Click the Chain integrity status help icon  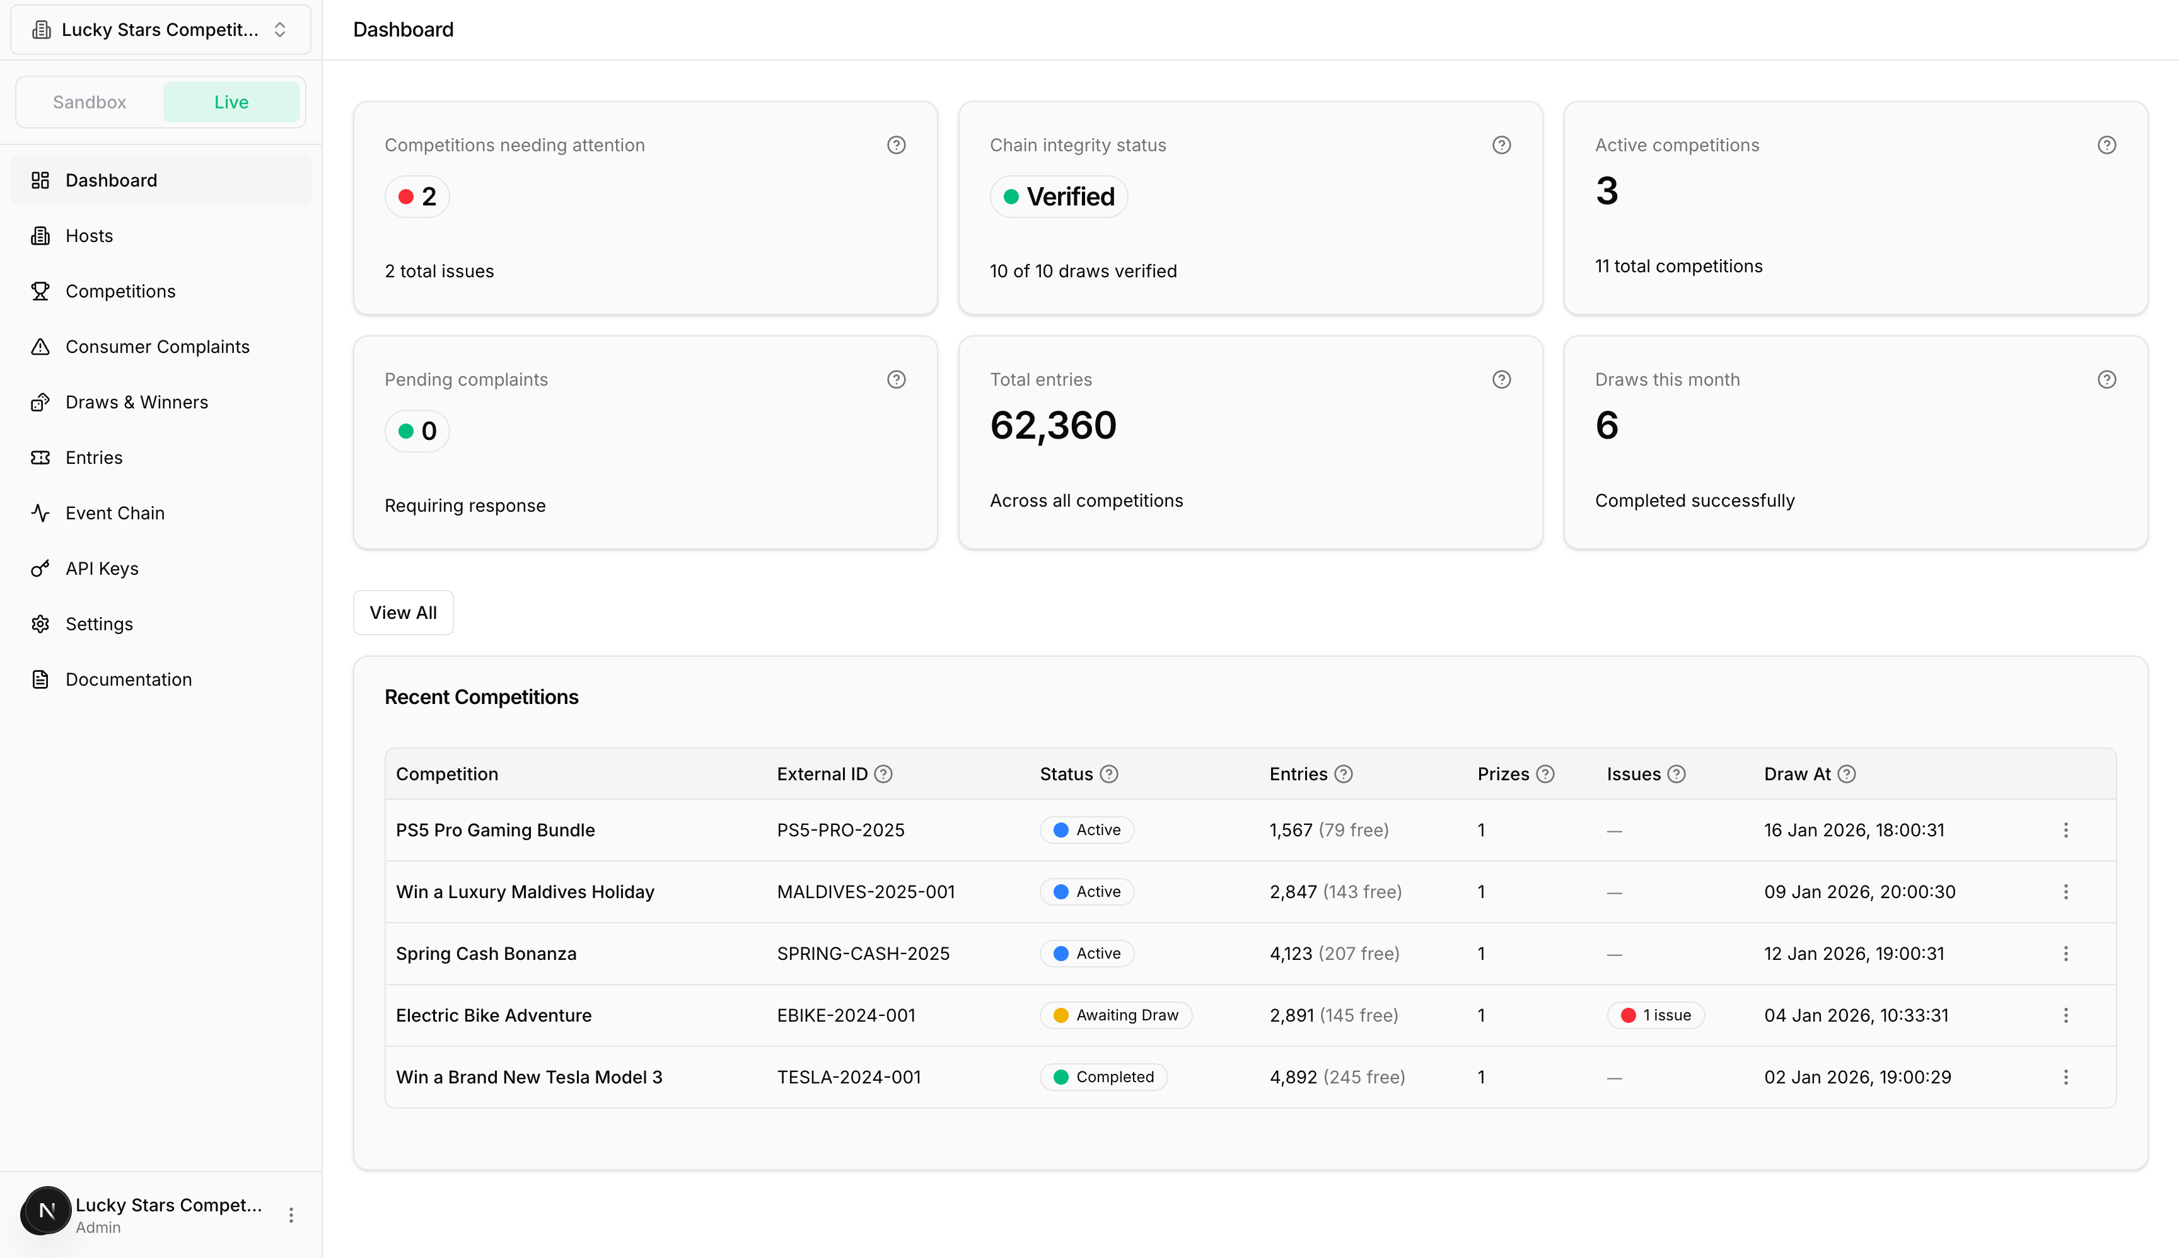(x=1501, y=145)
